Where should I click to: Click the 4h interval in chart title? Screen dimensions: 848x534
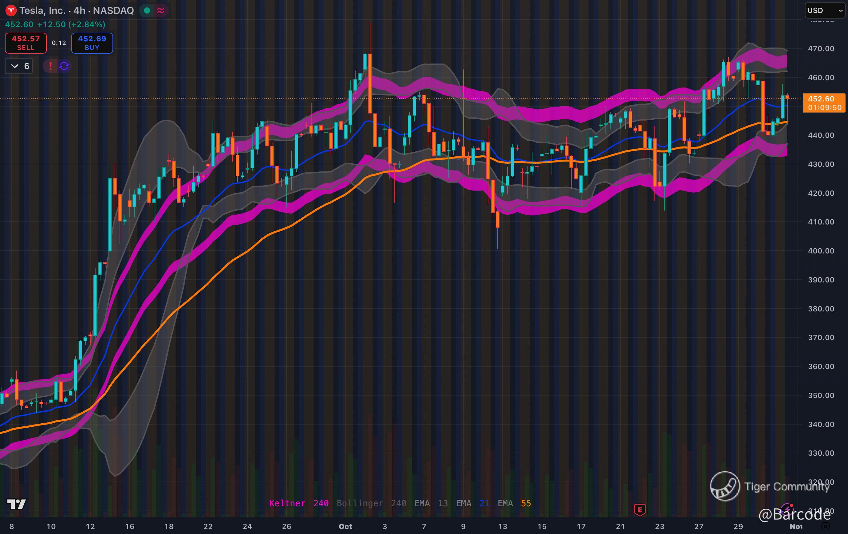tap(79, 10)
